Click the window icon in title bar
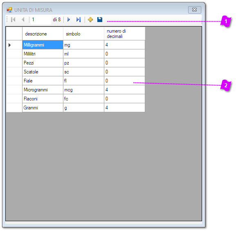The width and height of the screenshot is (236, 231). click(9, 10)
